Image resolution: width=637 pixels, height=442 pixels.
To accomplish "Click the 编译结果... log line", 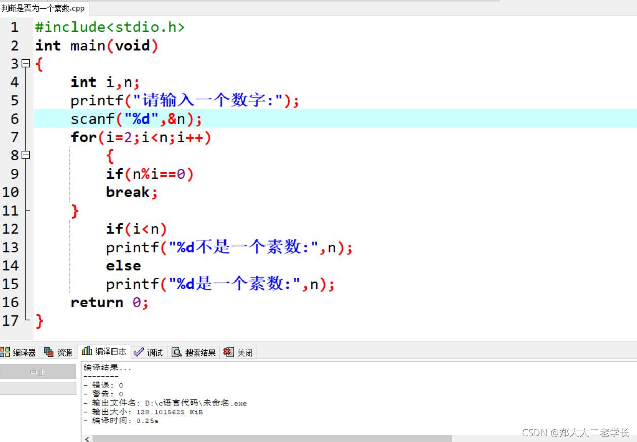I will 107,368.
